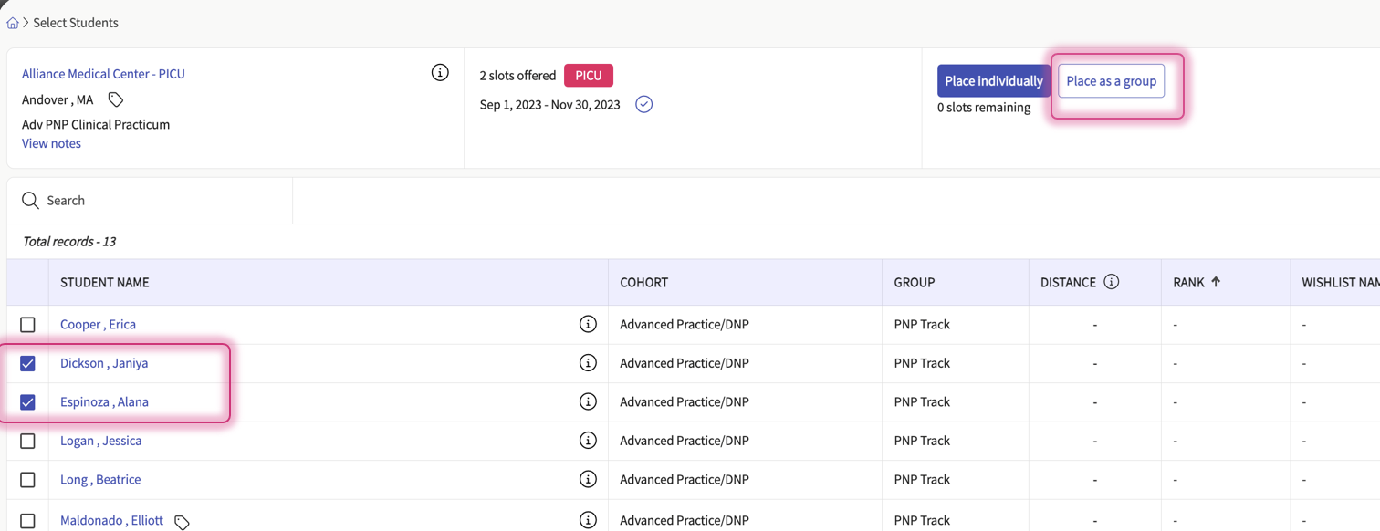The height and width of the screenshot is (531, 1380).
Task: Click the Student Name column header
Action: pos(105,283)
